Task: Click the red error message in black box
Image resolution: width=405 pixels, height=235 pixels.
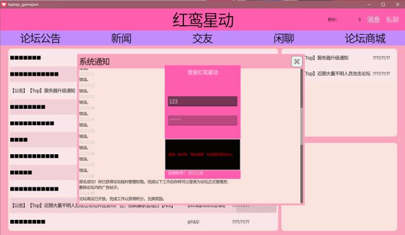Action: [x=200, y=155]
